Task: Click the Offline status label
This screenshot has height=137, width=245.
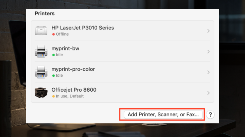Action: 62,34
